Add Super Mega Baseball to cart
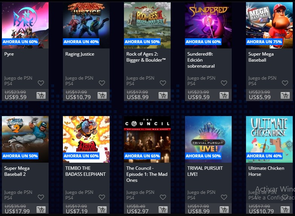Viewport: 295px width, 216px height. tap(285, 95)
